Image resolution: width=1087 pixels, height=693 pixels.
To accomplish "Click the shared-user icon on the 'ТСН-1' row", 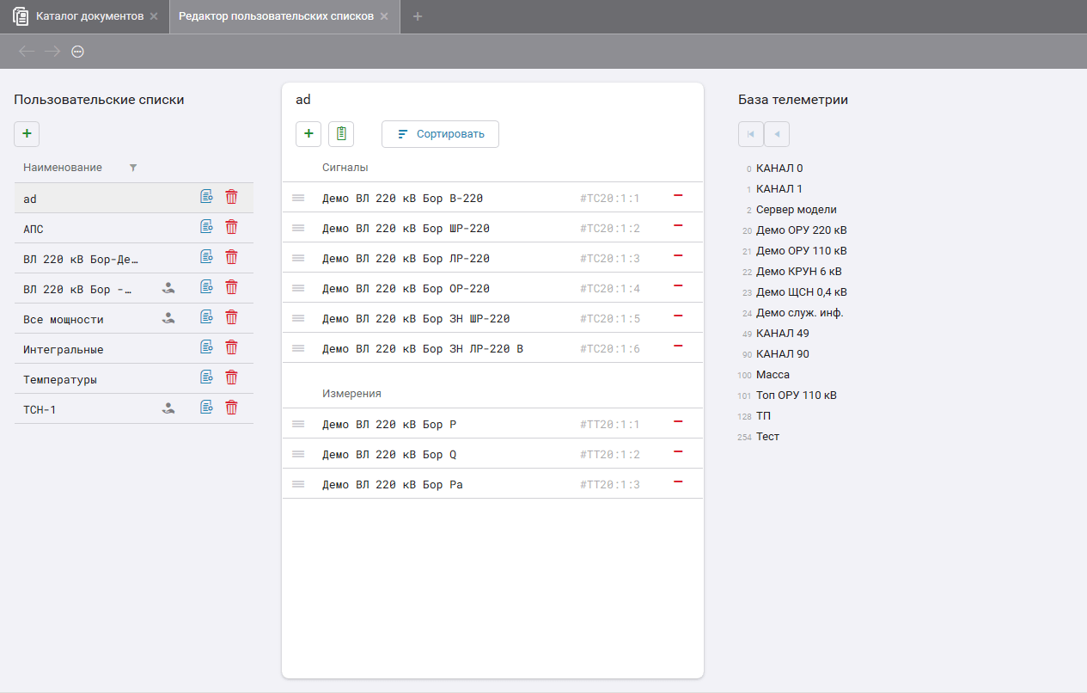I will (x=168, y=408).
